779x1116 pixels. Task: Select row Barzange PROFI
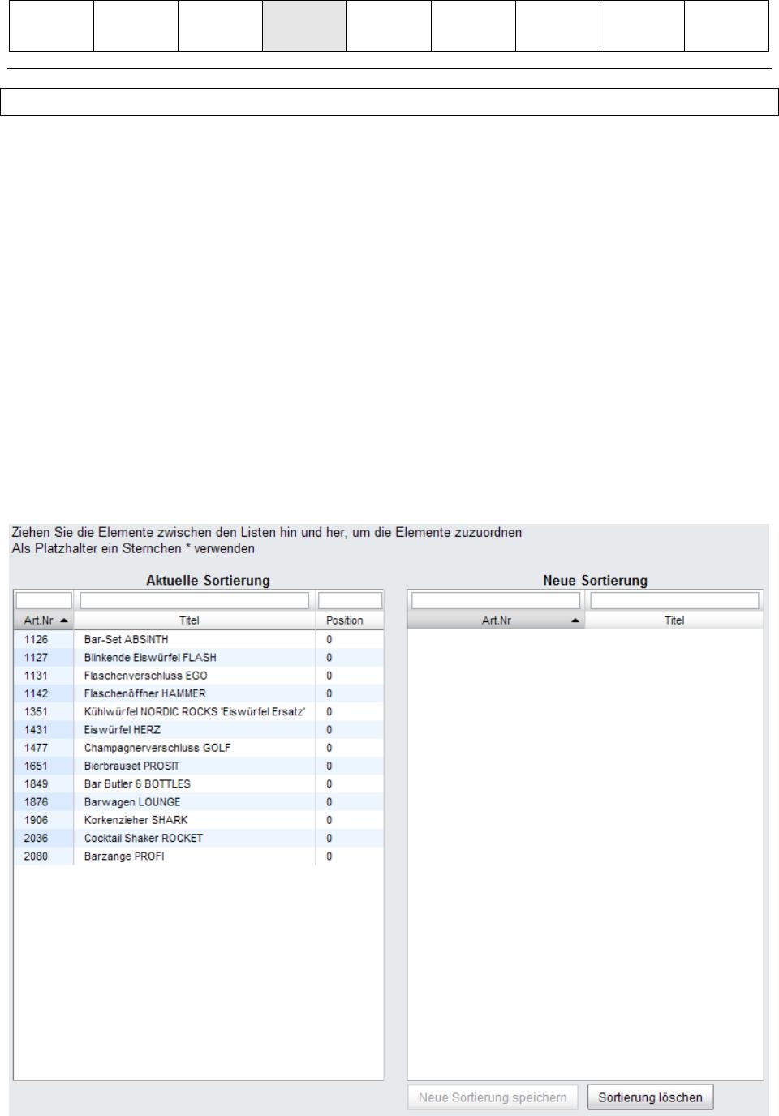[199, 856]
